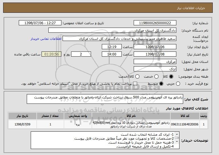The height and width of the screenshot is (155, 219).
Task: Click the buyer notes scrollbar thumb
Action: [177, 138]
